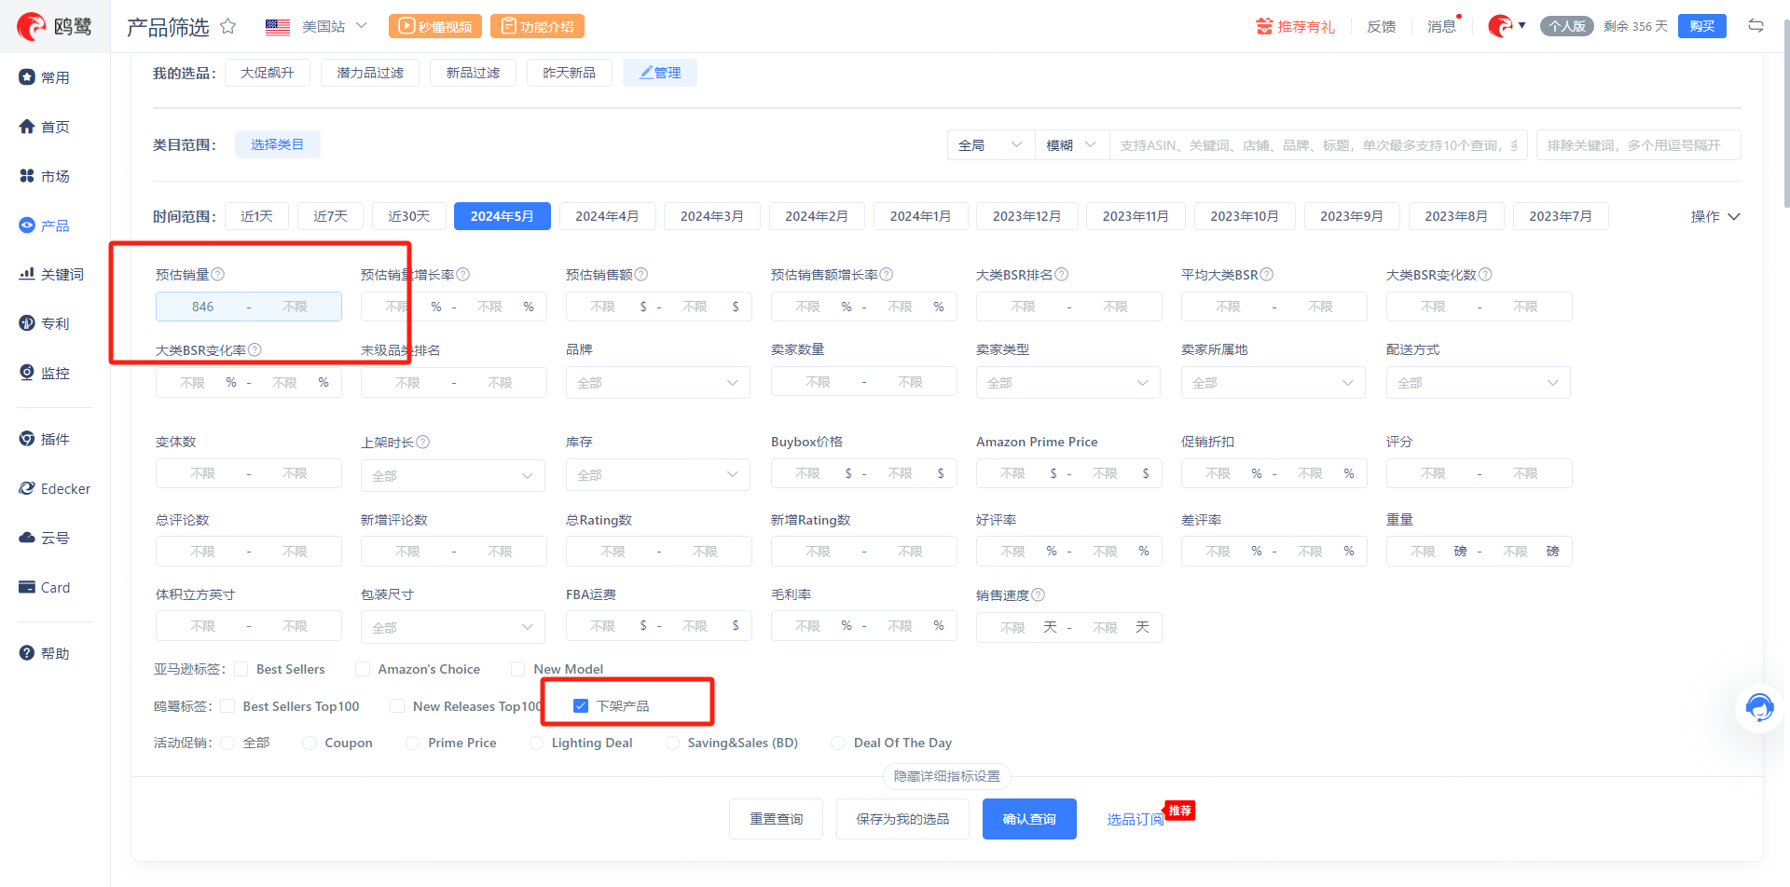1790x887 pixels.
Task: Open 帮助 help icon
Action: coord(27,653)
